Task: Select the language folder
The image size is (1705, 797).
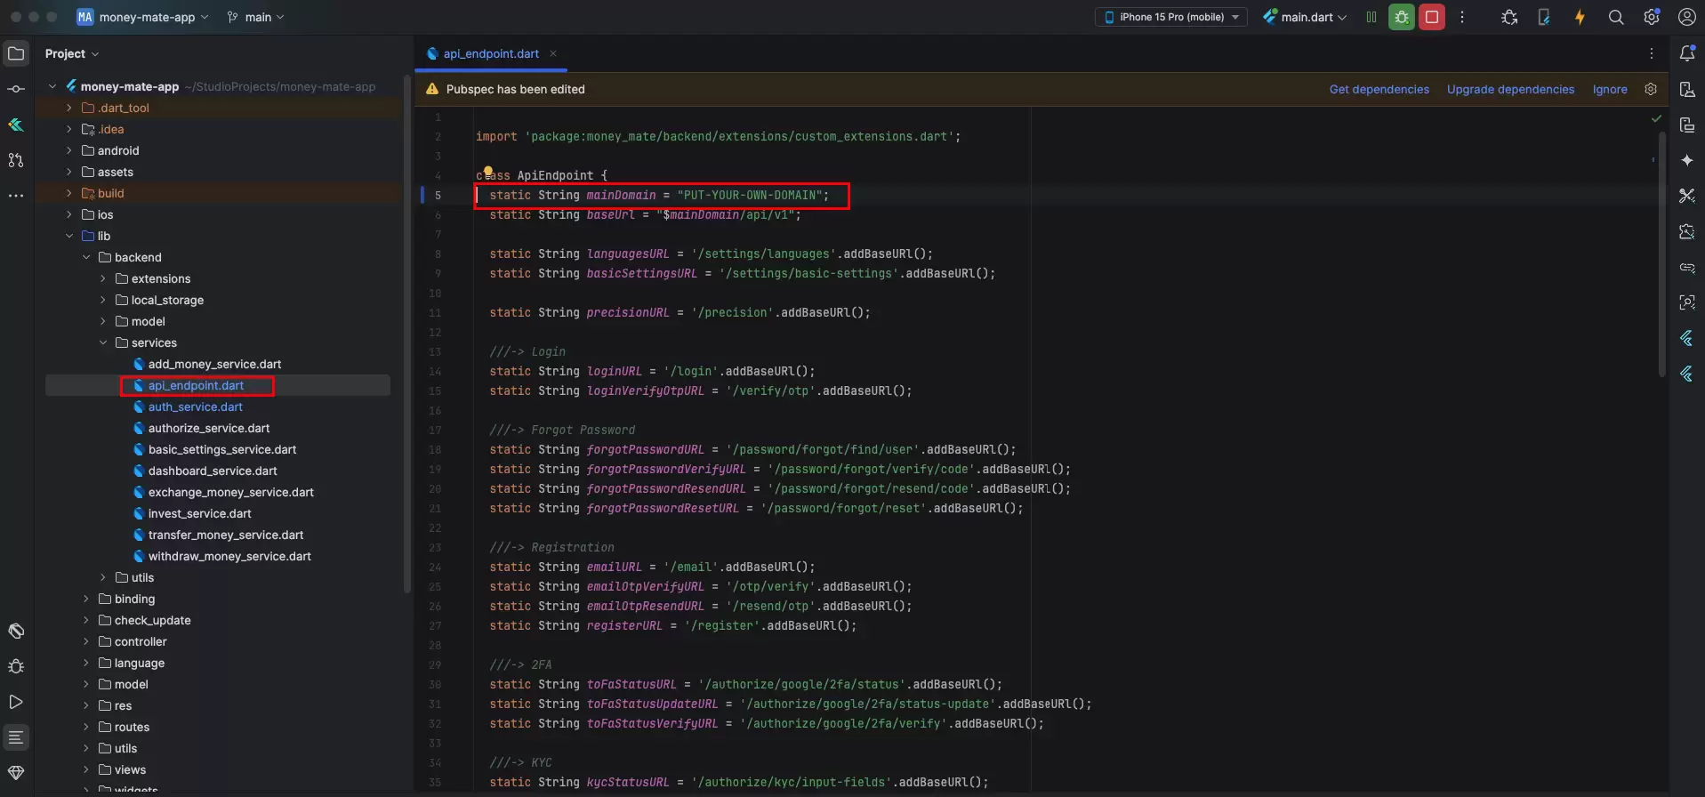Action: click(x=139, y=663)
